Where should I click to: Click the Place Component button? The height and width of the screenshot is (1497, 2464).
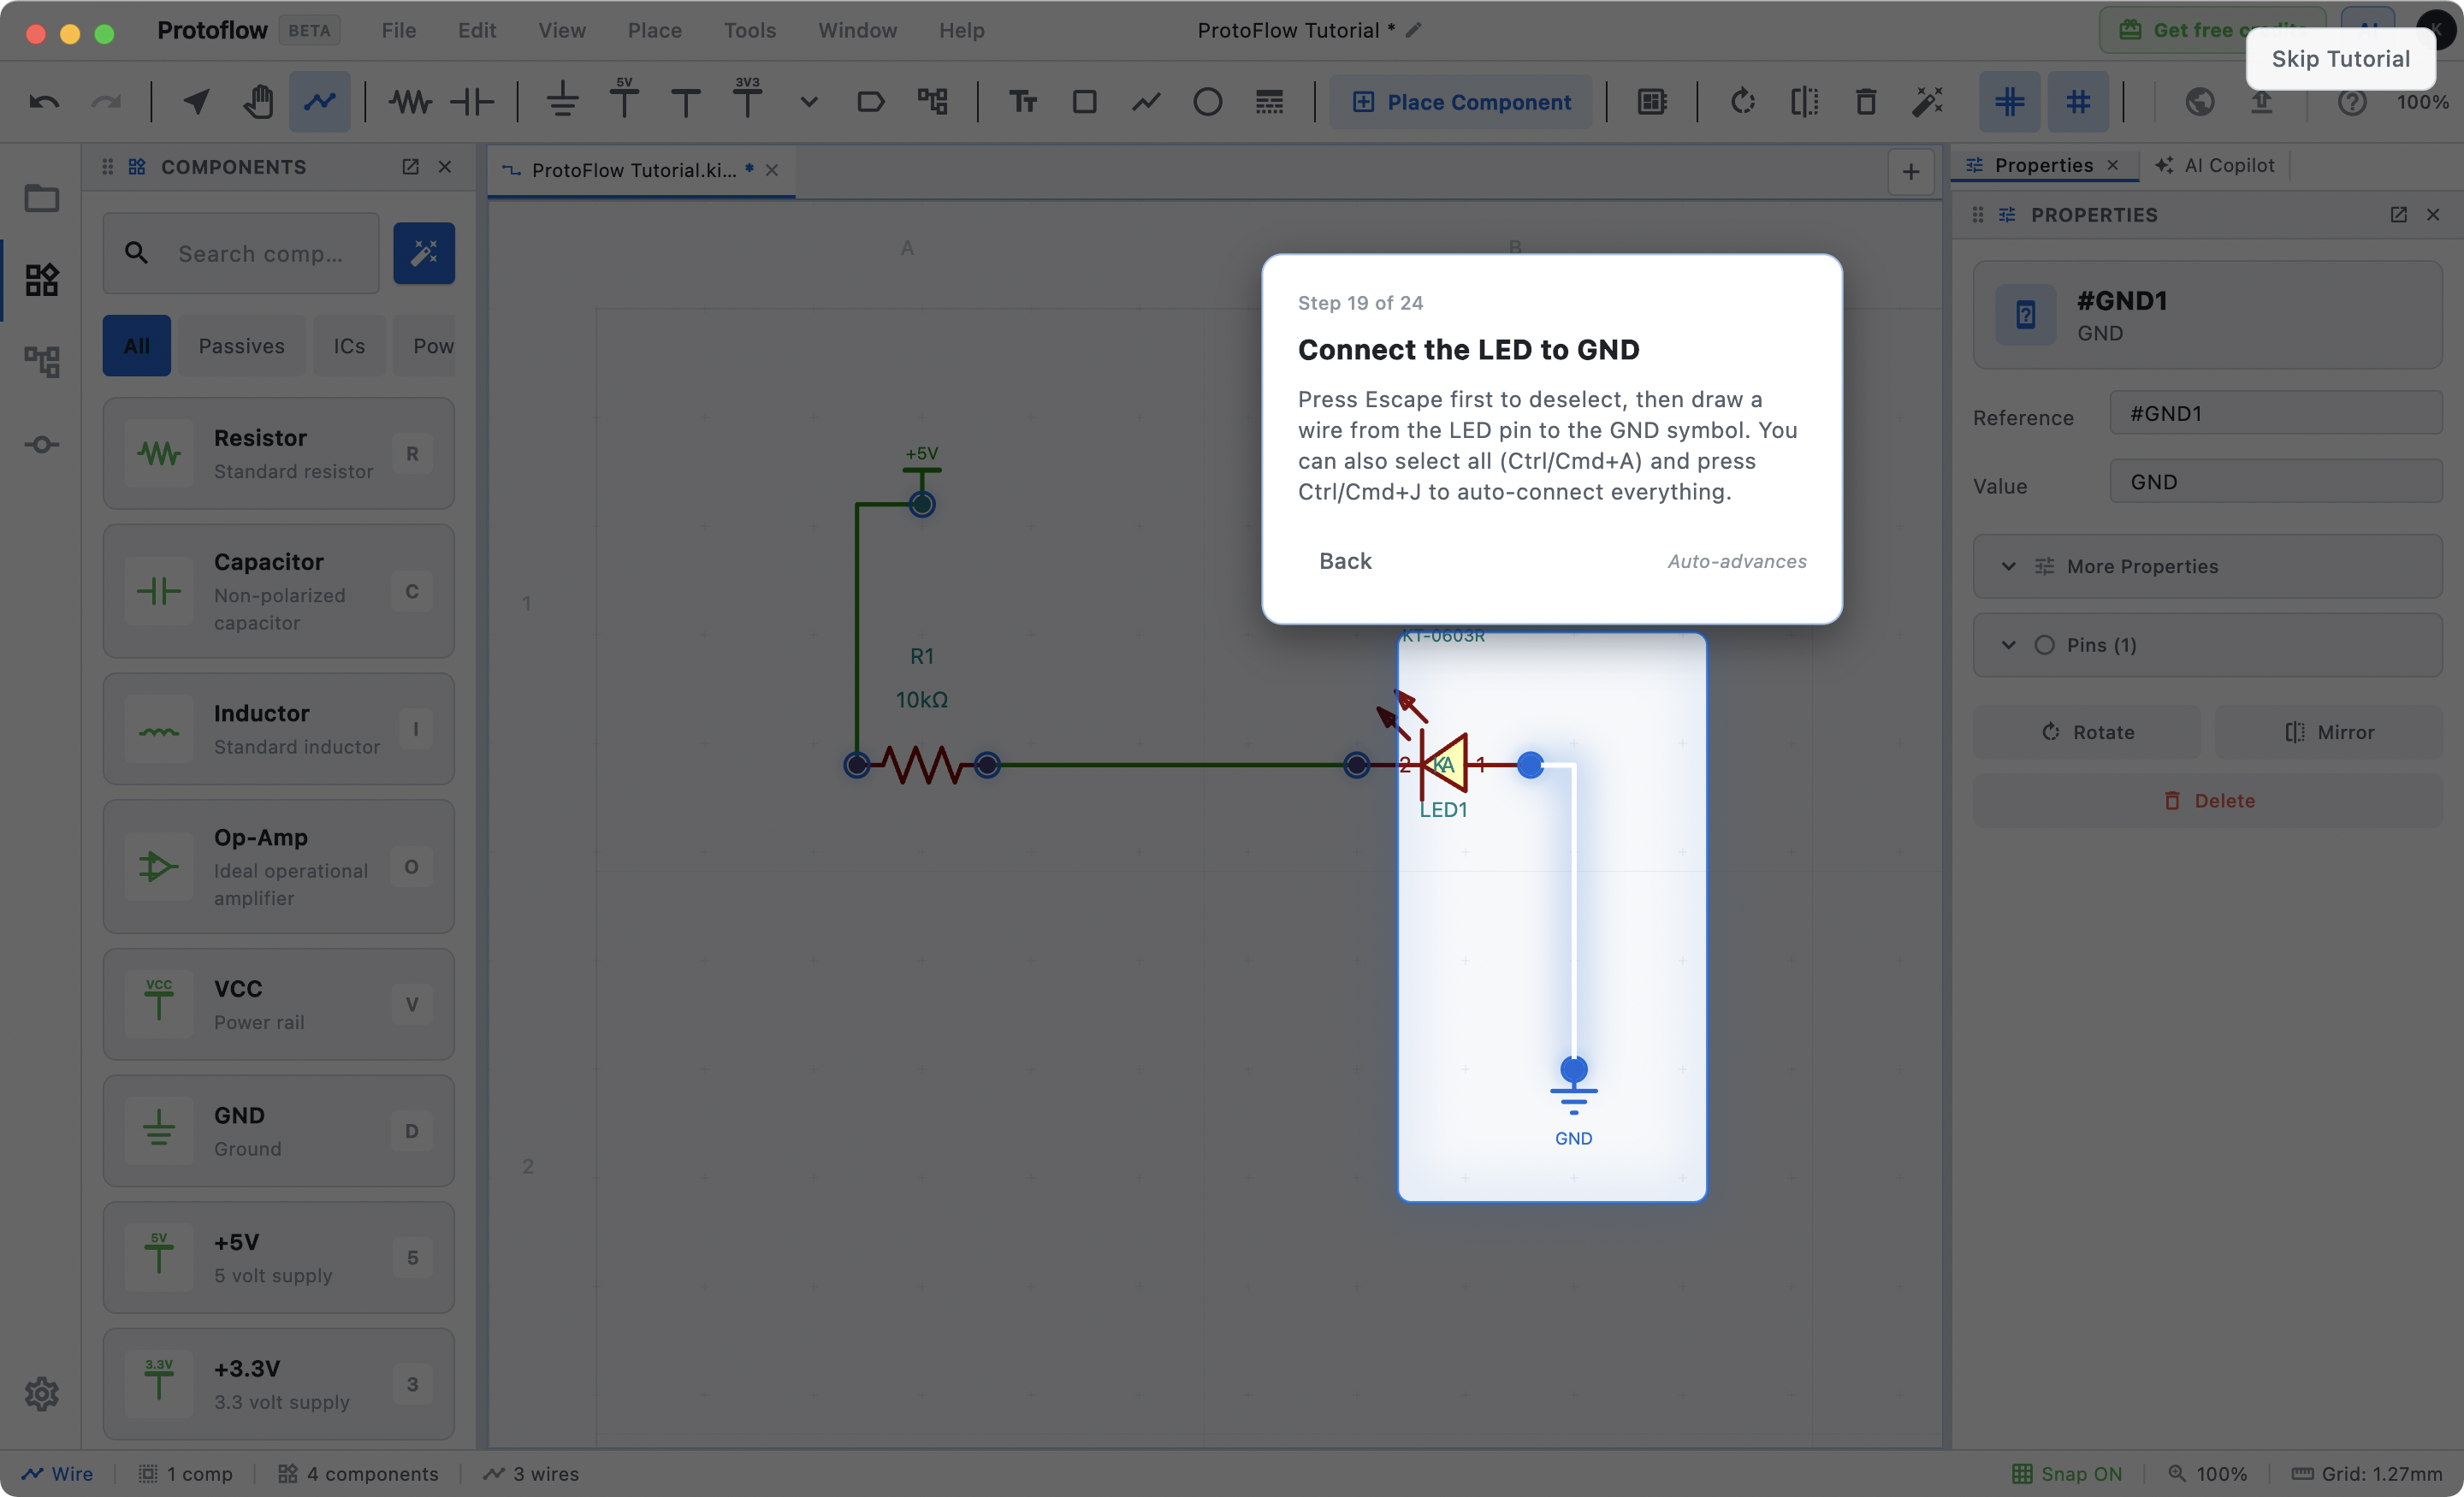(1461, 102)
